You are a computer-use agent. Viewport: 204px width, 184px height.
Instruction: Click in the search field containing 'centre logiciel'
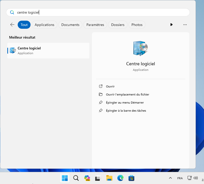tap(98, 12)
